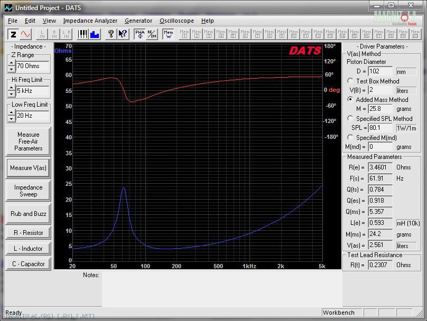This screenshot has width=427, height=321.
Task: Click the R(e) value 3.4601
Action: click(380, 167)
